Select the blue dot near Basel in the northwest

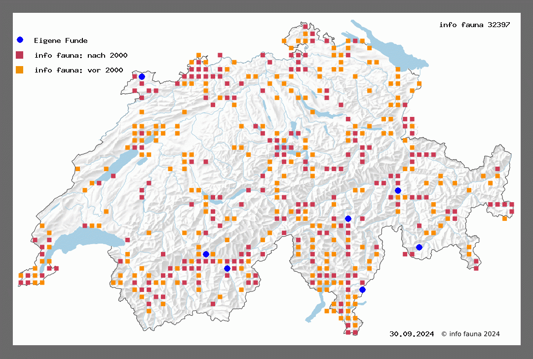tap(142, 76)
